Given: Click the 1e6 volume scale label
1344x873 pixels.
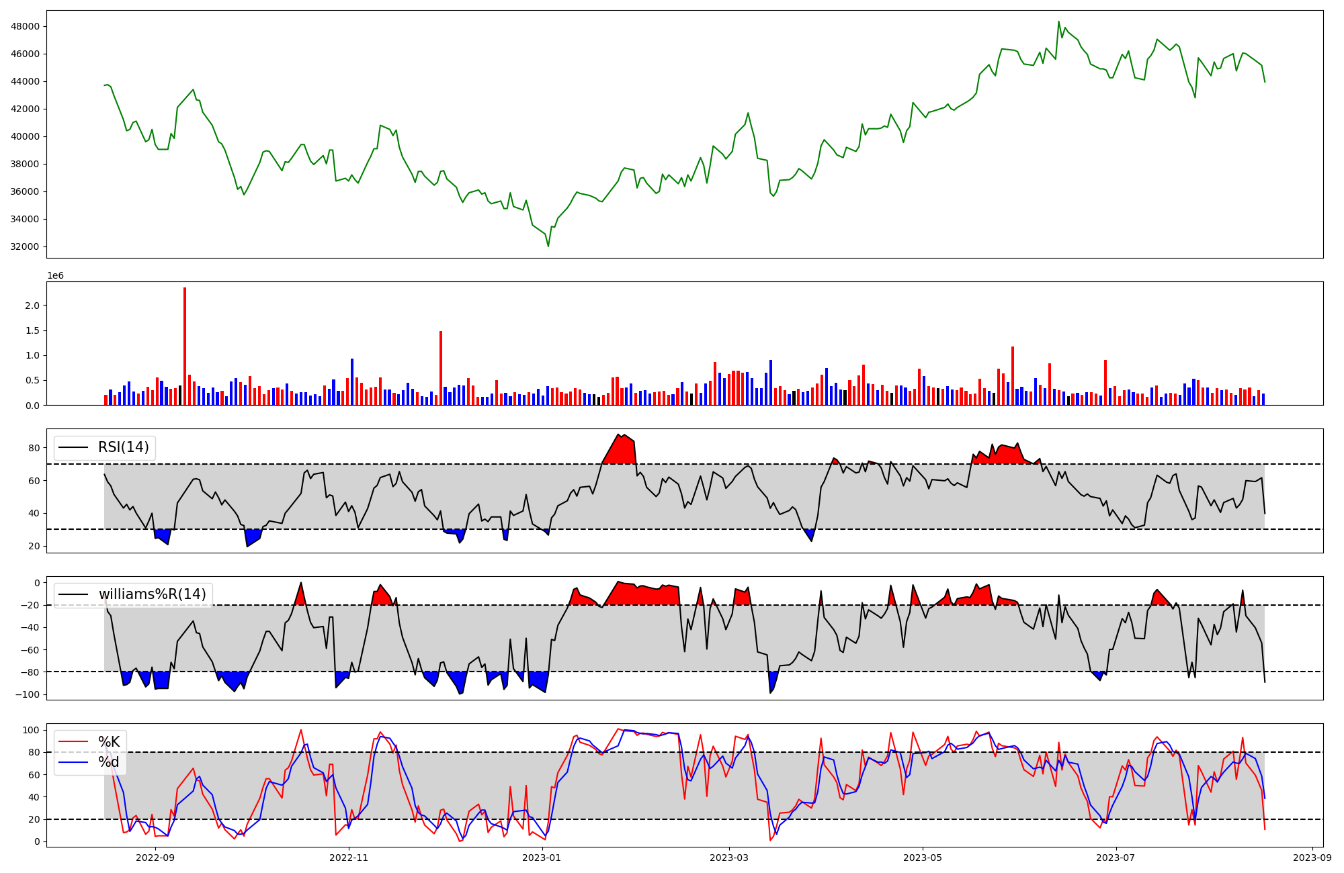Looking at the screenshot, I should (55, 276).
